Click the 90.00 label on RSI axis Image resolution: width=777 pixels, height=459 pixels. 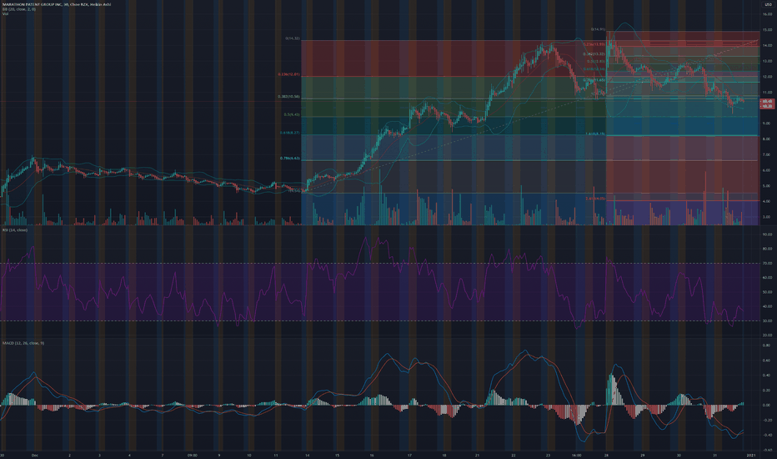tap(768, 235)
